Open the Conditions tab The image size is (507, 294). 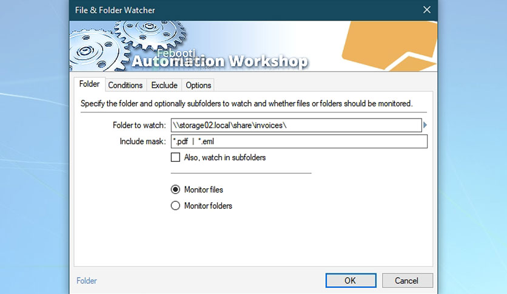126,85
